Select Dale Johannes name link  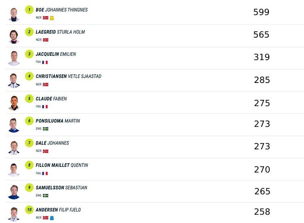click(52, 143)
